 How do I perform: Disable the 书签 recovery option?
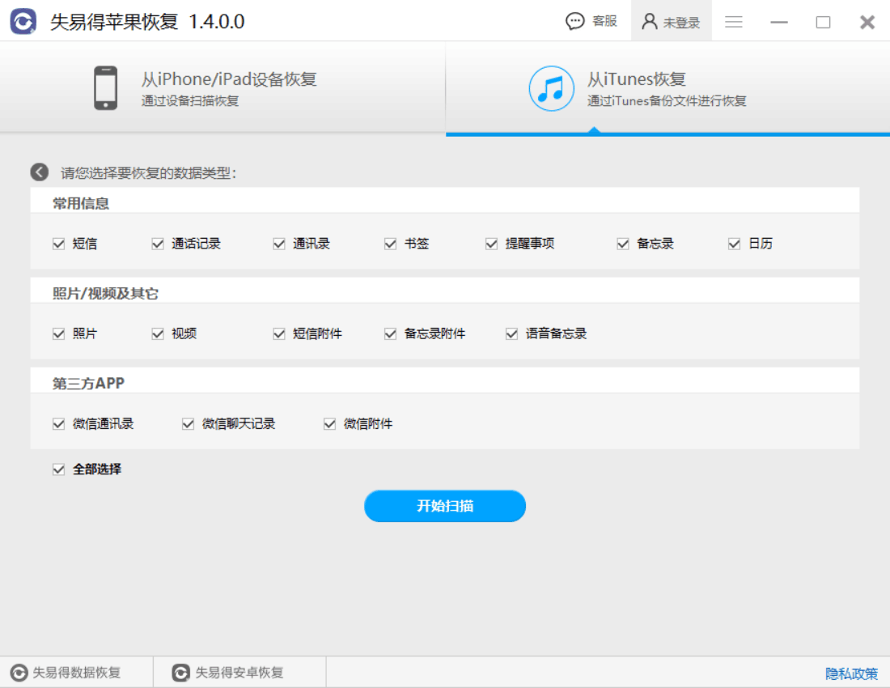[391, 243]
